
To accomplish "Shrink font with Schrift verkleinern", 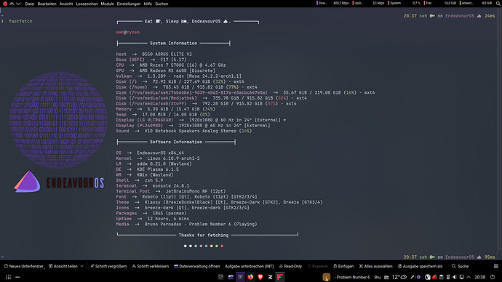I will tap(150, 266).
